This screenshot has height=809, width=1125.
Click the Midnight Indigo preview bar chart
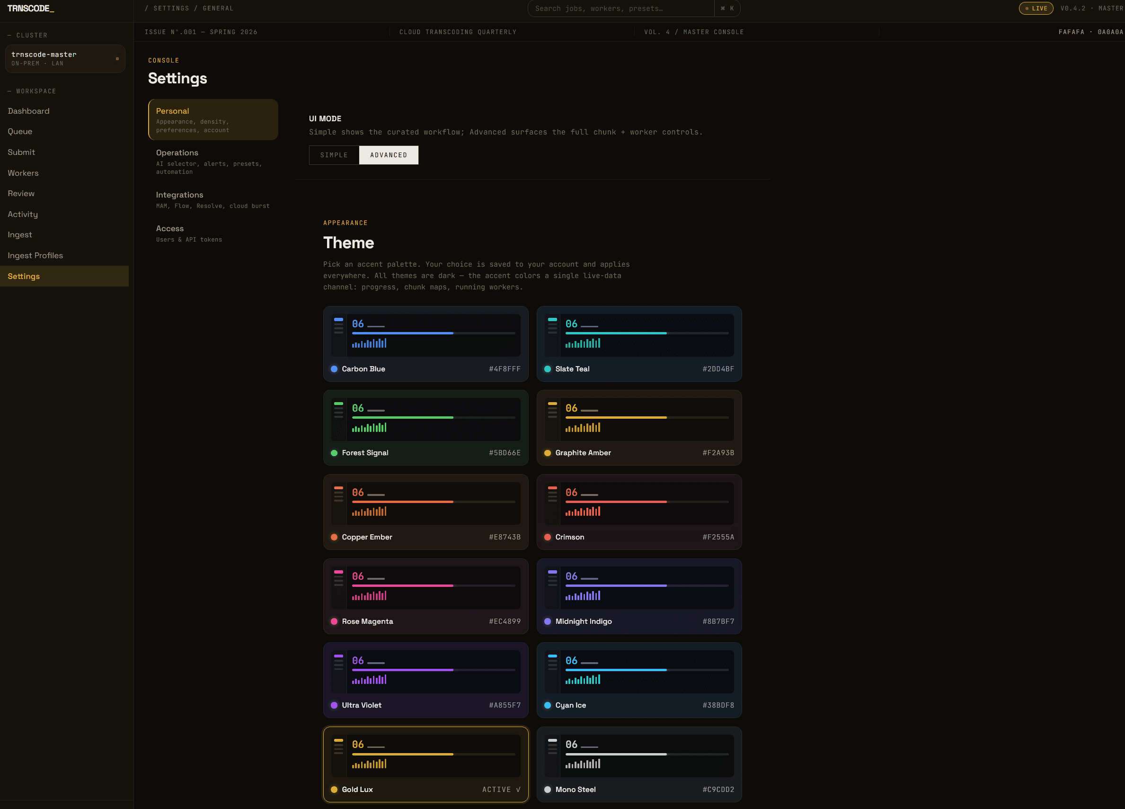(583, 595)
